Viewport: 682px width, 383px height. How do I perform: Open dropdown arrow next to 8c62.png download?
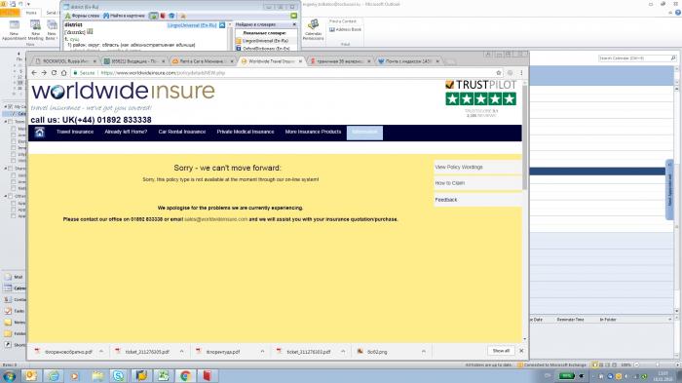pyautogui.click(x=423, y=351)
